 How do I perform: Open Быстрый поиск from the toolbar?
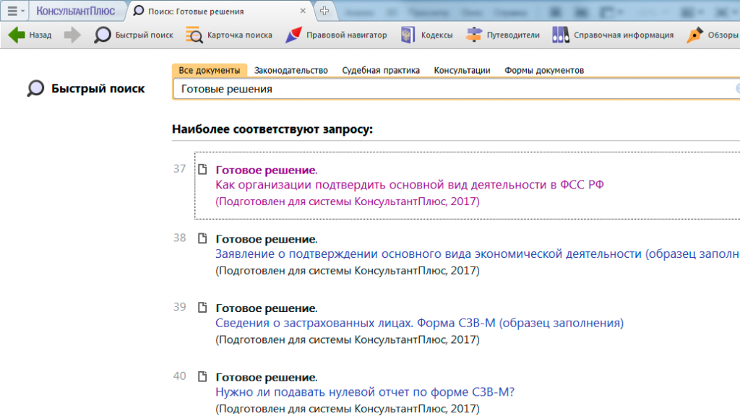pos(134,35)
